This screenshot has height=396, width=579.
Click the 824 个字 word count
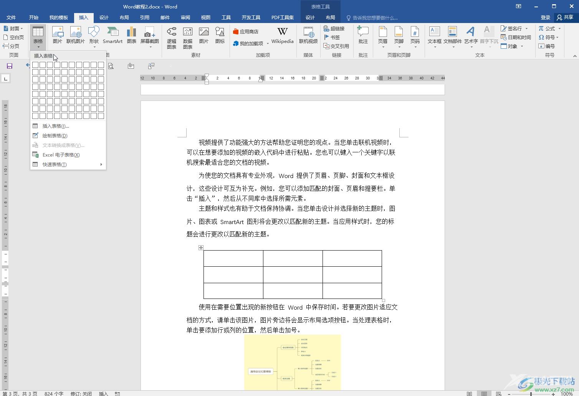point(54,393)
